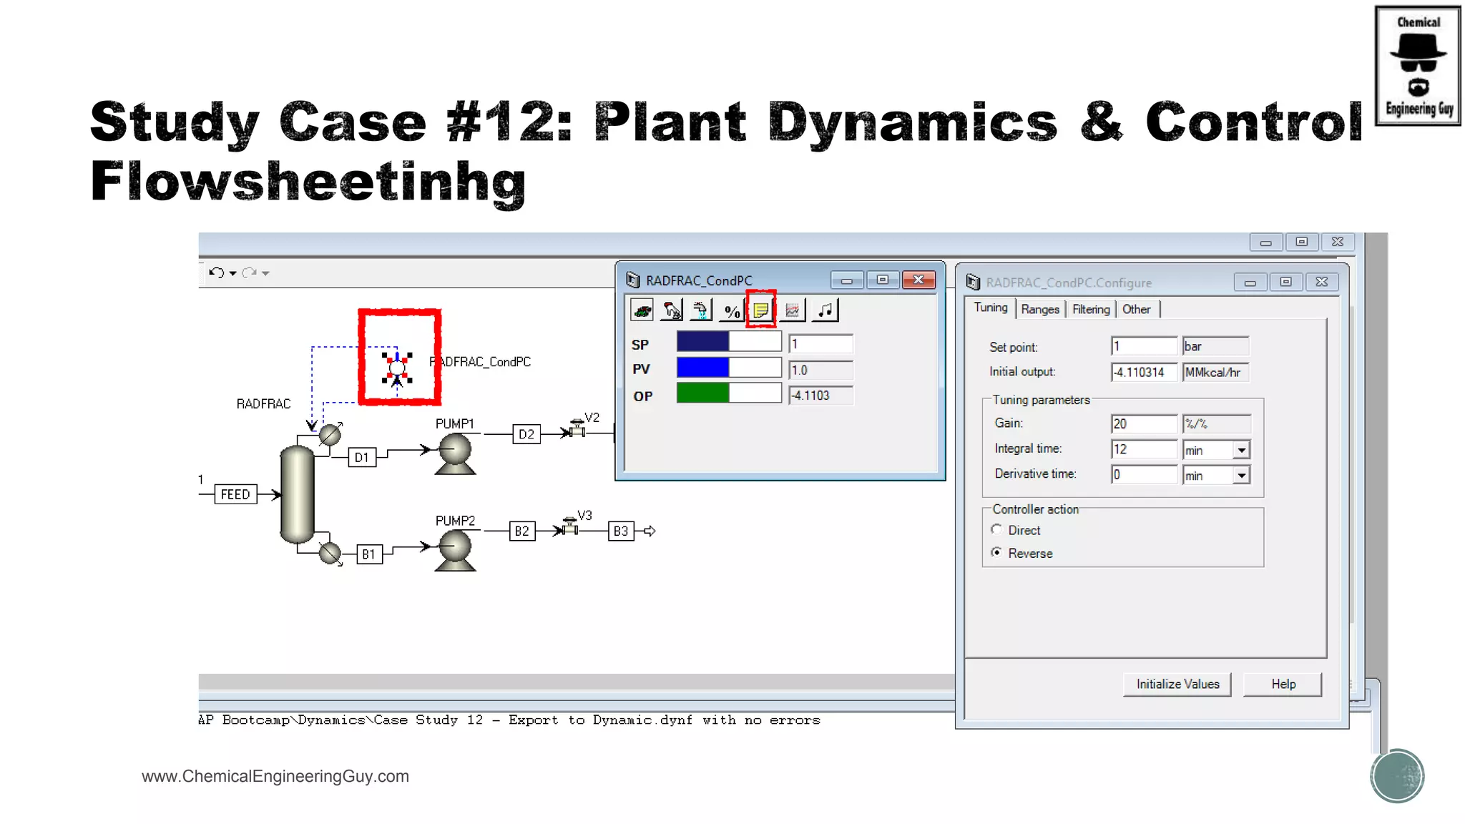Click the undo arrow icon
The height and width of the screenshot is (824, 1465).
[216, 273]
